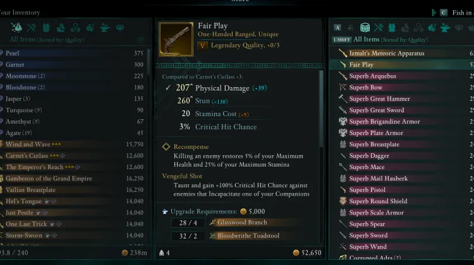Screen dimensions: 474x265
Task: Filter your inventory by armor
Action: (x=46, y=28)
